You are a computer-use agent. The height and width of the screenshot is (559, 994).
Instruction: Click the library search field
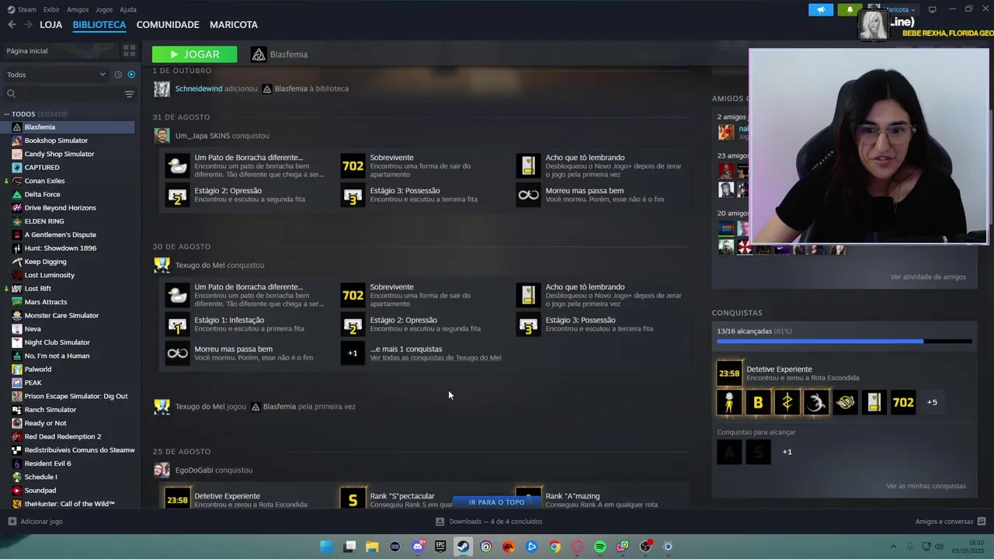coord(64,94)
